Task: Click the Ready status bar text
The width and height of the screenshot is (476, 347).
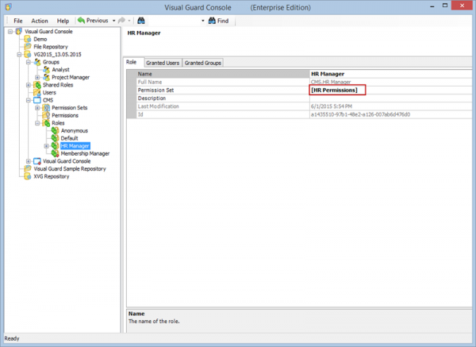Action: tap(12, 338)
